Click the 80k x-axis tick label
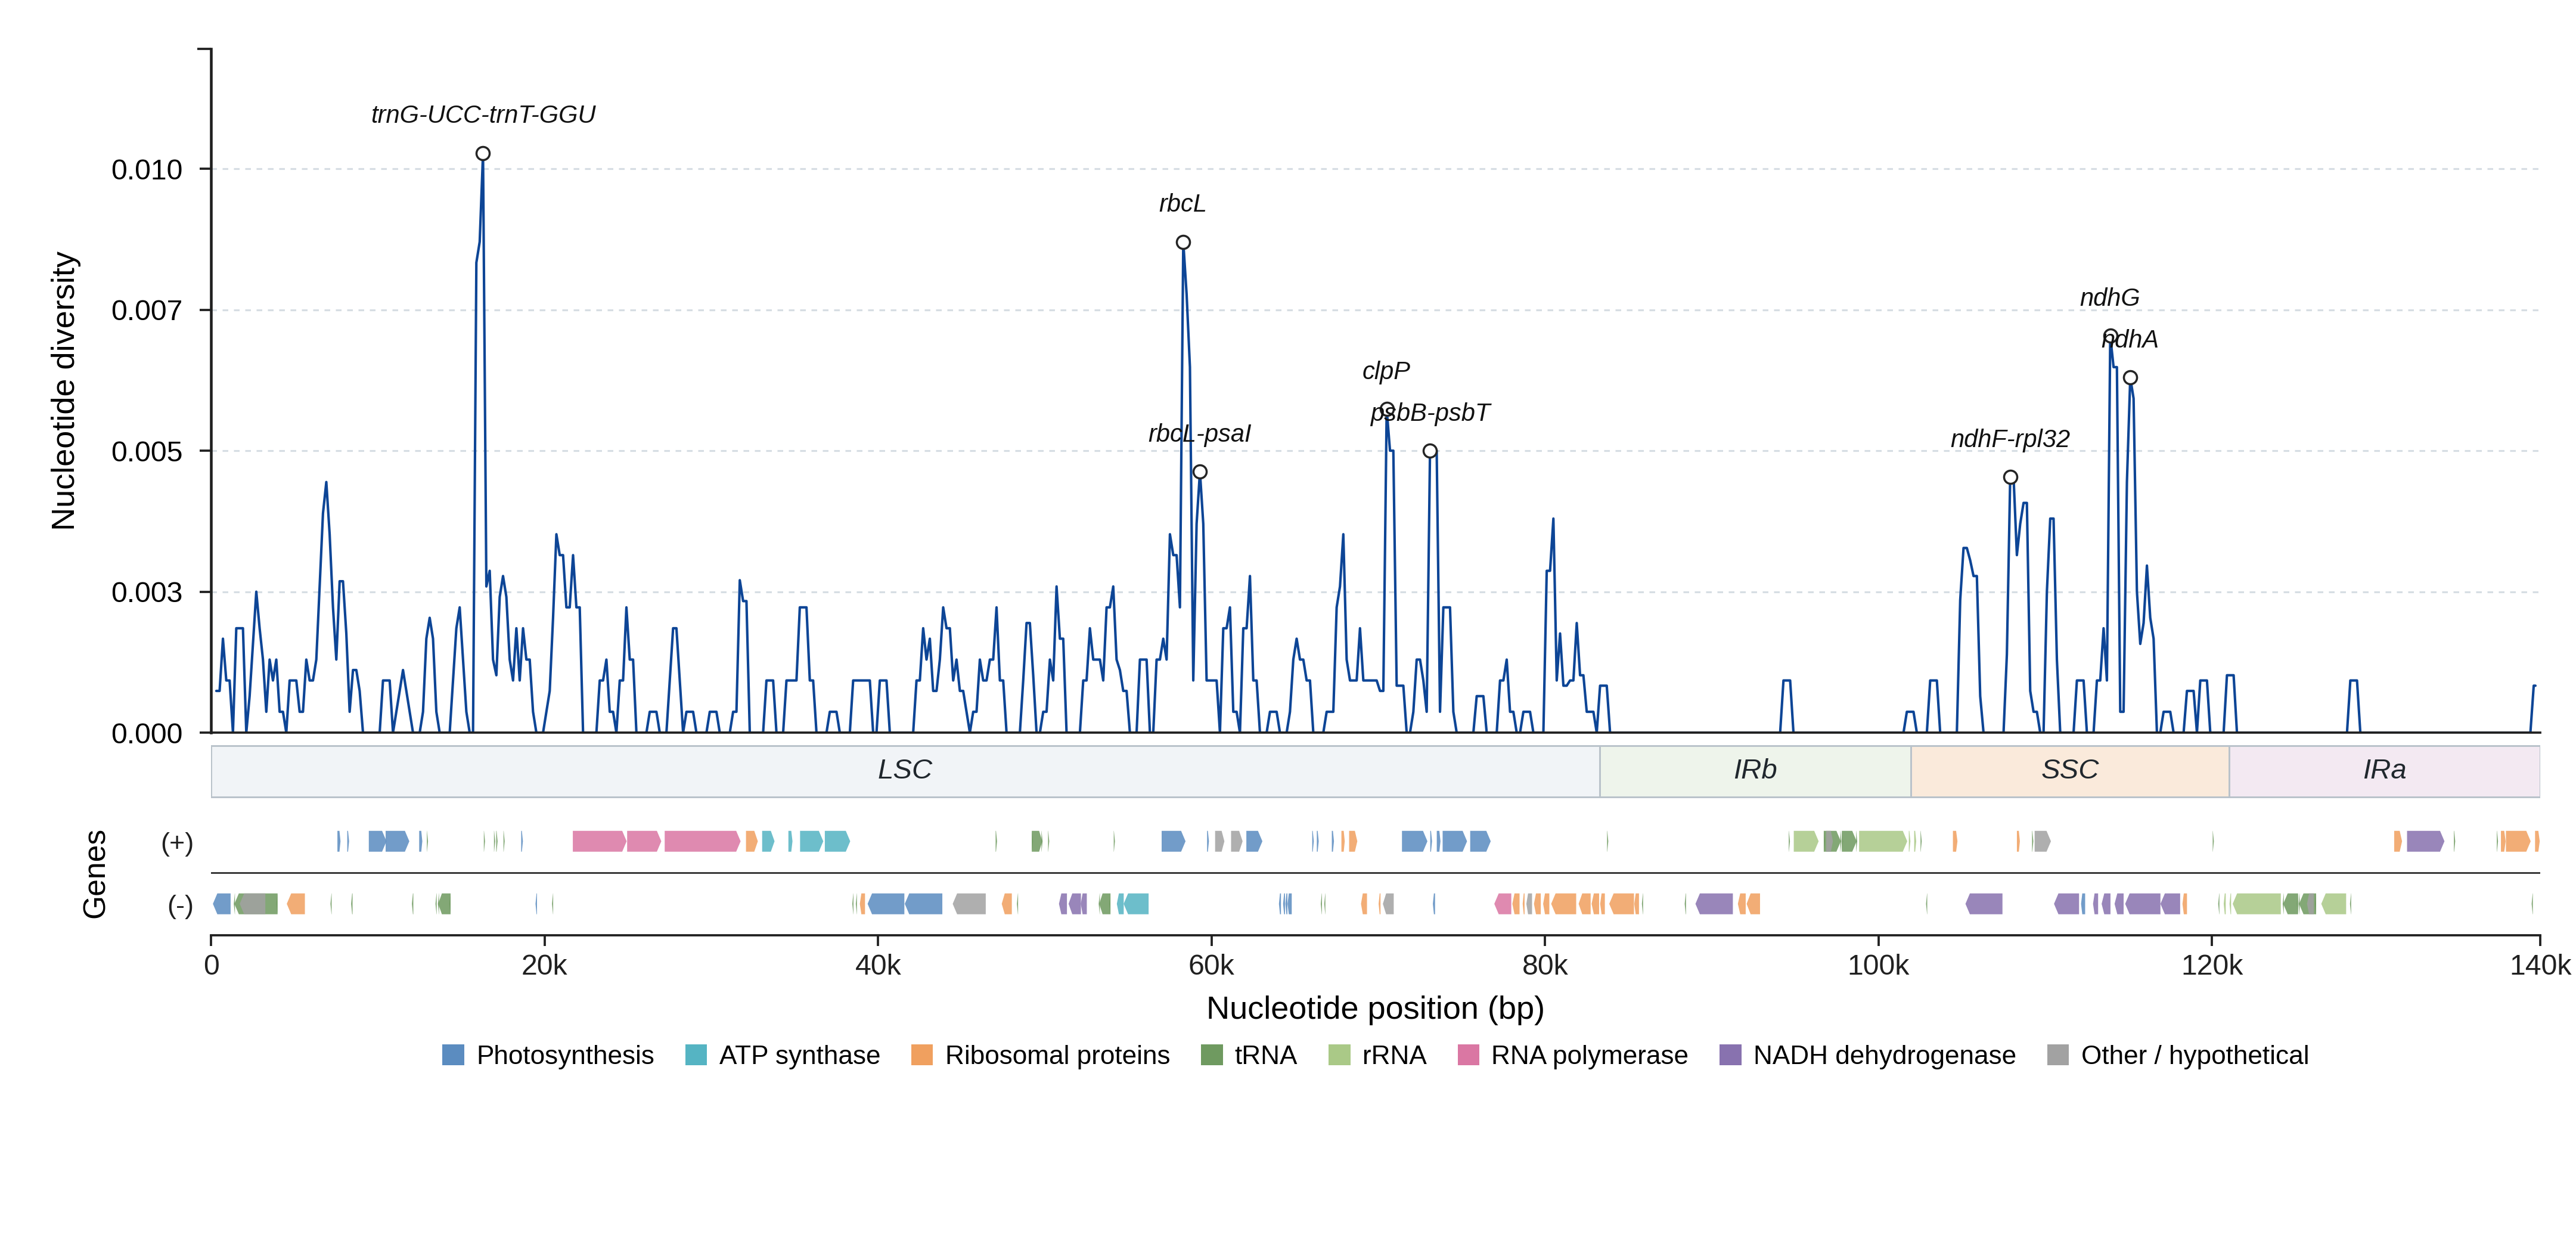The image size is (2576, 1253). pyautogui.click(x=1545, y=966)
